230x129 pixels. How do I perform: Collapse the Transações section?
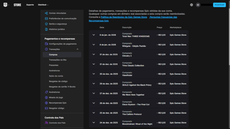77,49
